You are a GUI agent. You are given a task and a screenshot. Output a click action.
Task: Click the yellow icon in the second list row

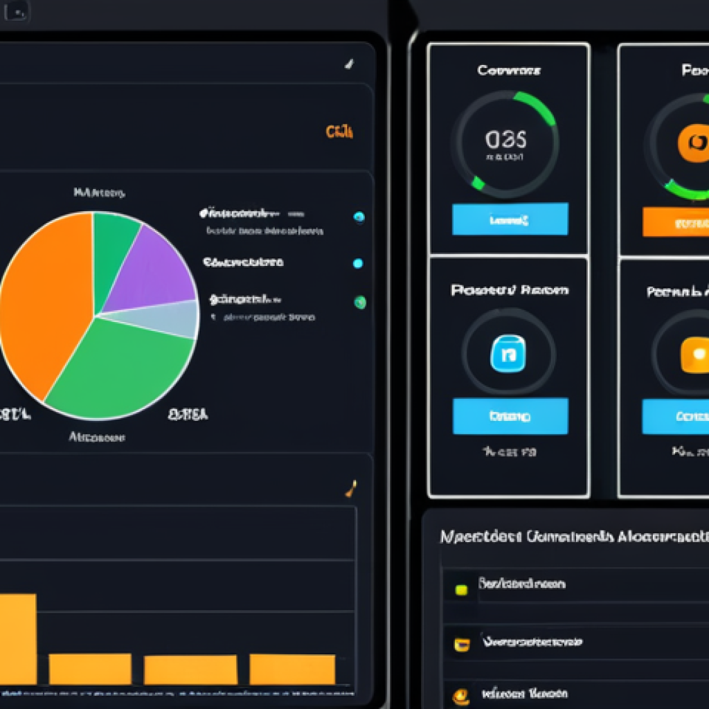pos(462,645)
